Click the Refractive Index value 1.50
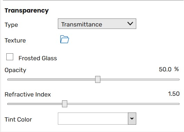The height and width of the screenshot is (132, 184). tap(174, 94)
